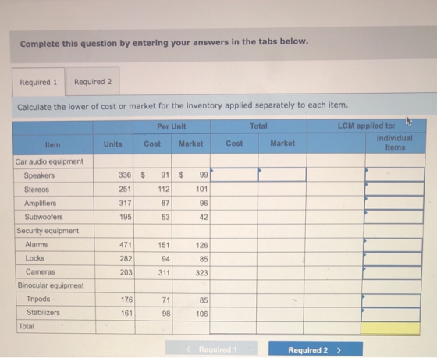This screenshot has width=437, height=358.
Task: Select the Speakers Total Market input field
Action: (282, 175)
